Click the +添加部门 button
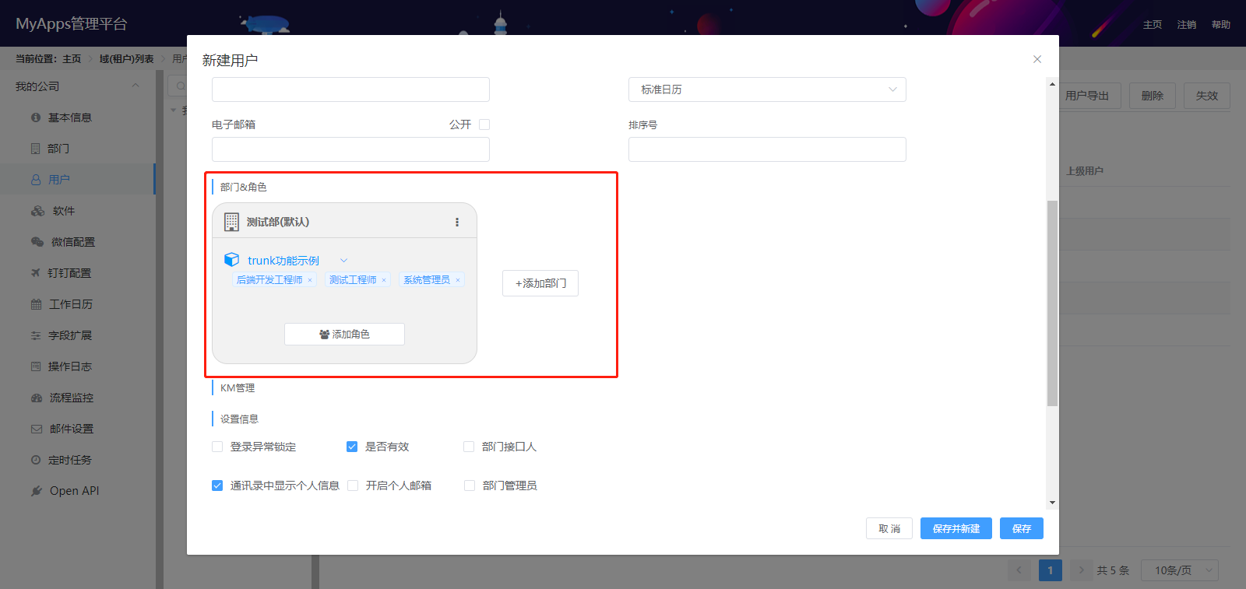 [x=540, y=283]
